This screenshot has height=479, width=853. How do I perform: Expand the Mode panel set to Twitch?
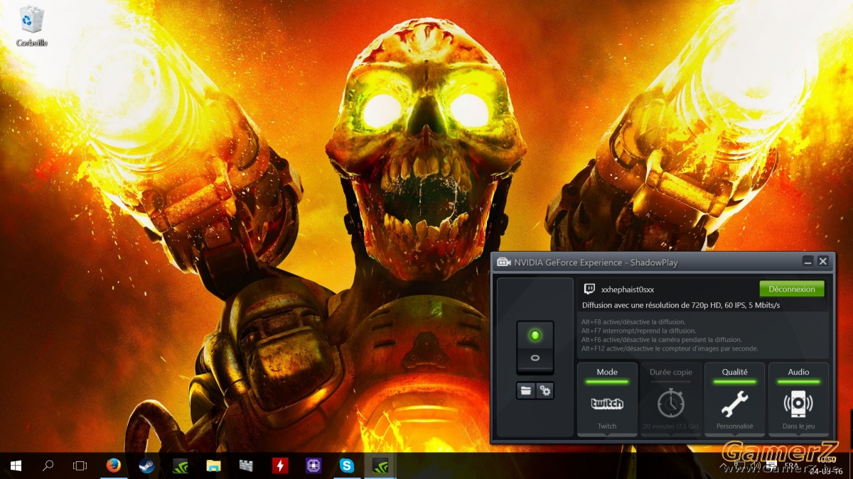point(607,399)
